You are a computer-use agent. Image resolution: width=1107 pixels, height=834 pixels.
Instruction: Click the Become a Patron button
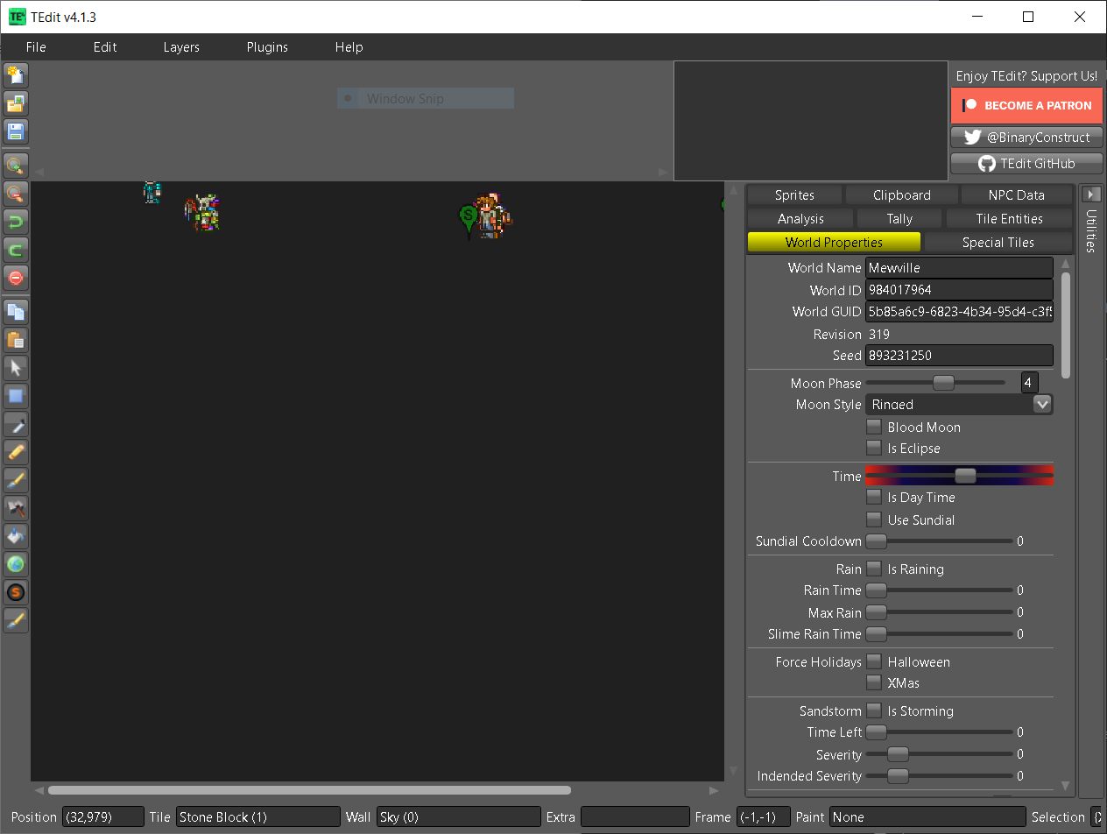coord(1026,105)
